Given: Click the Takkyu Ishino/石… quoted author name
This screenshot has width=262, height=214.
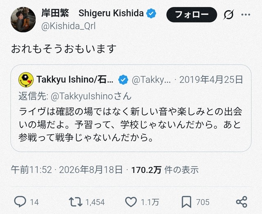Looking at the screenshot, I should pyautogui.click(x=75, y=79).
